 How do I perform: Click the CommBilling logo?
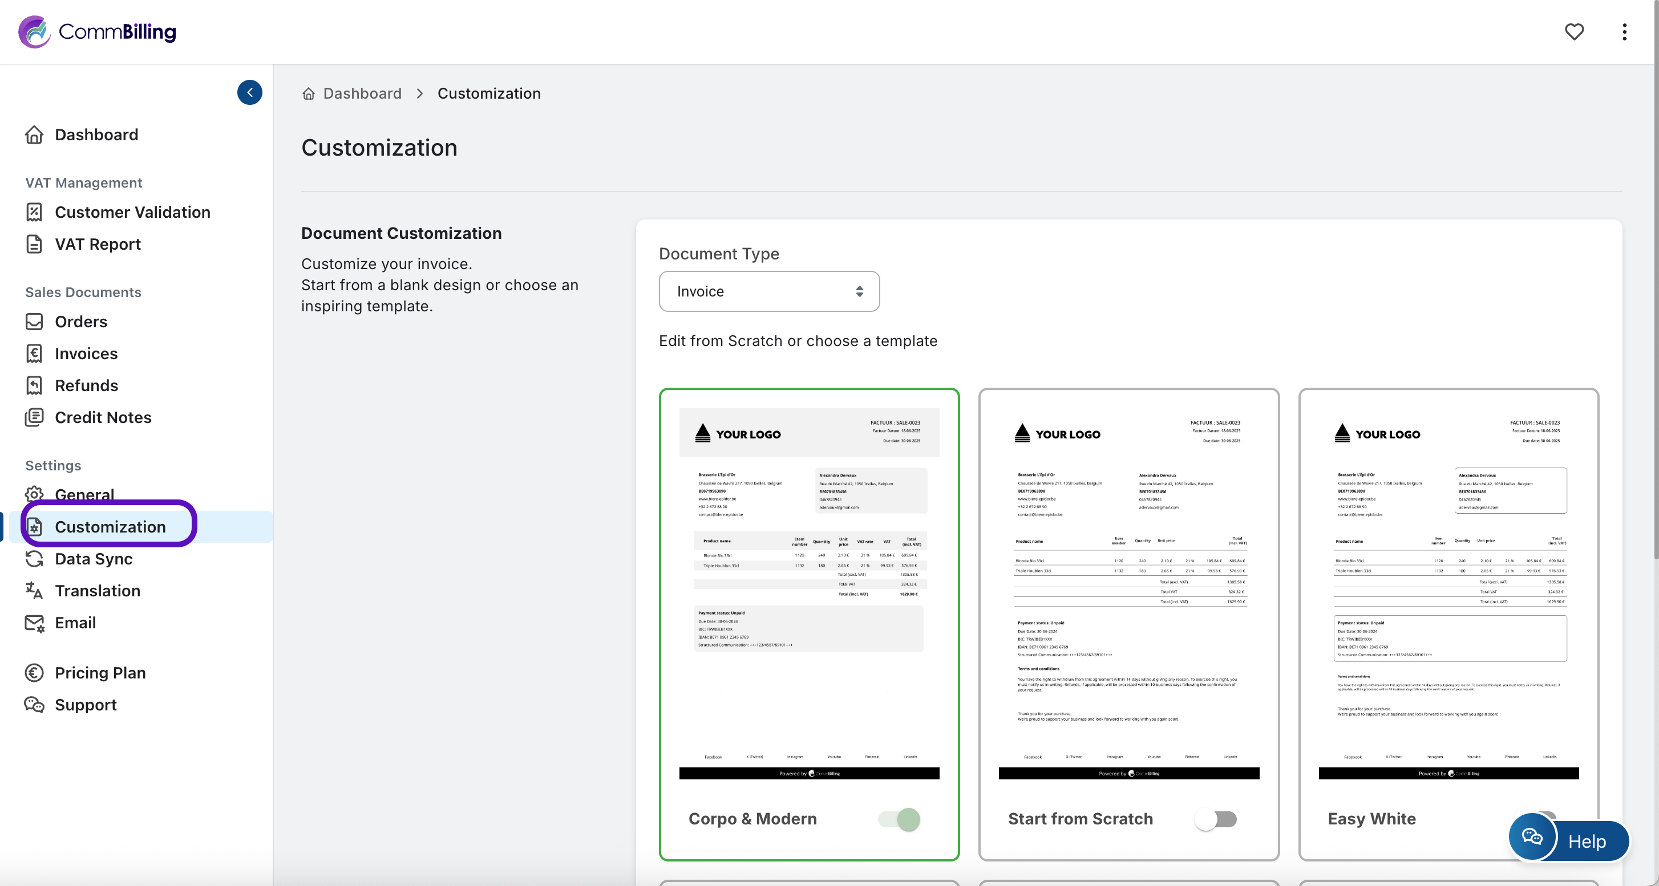point(97,31)
